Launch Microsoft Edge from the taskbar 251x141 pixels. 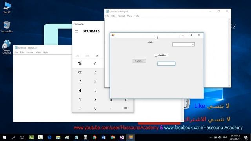tap(50, 137)
